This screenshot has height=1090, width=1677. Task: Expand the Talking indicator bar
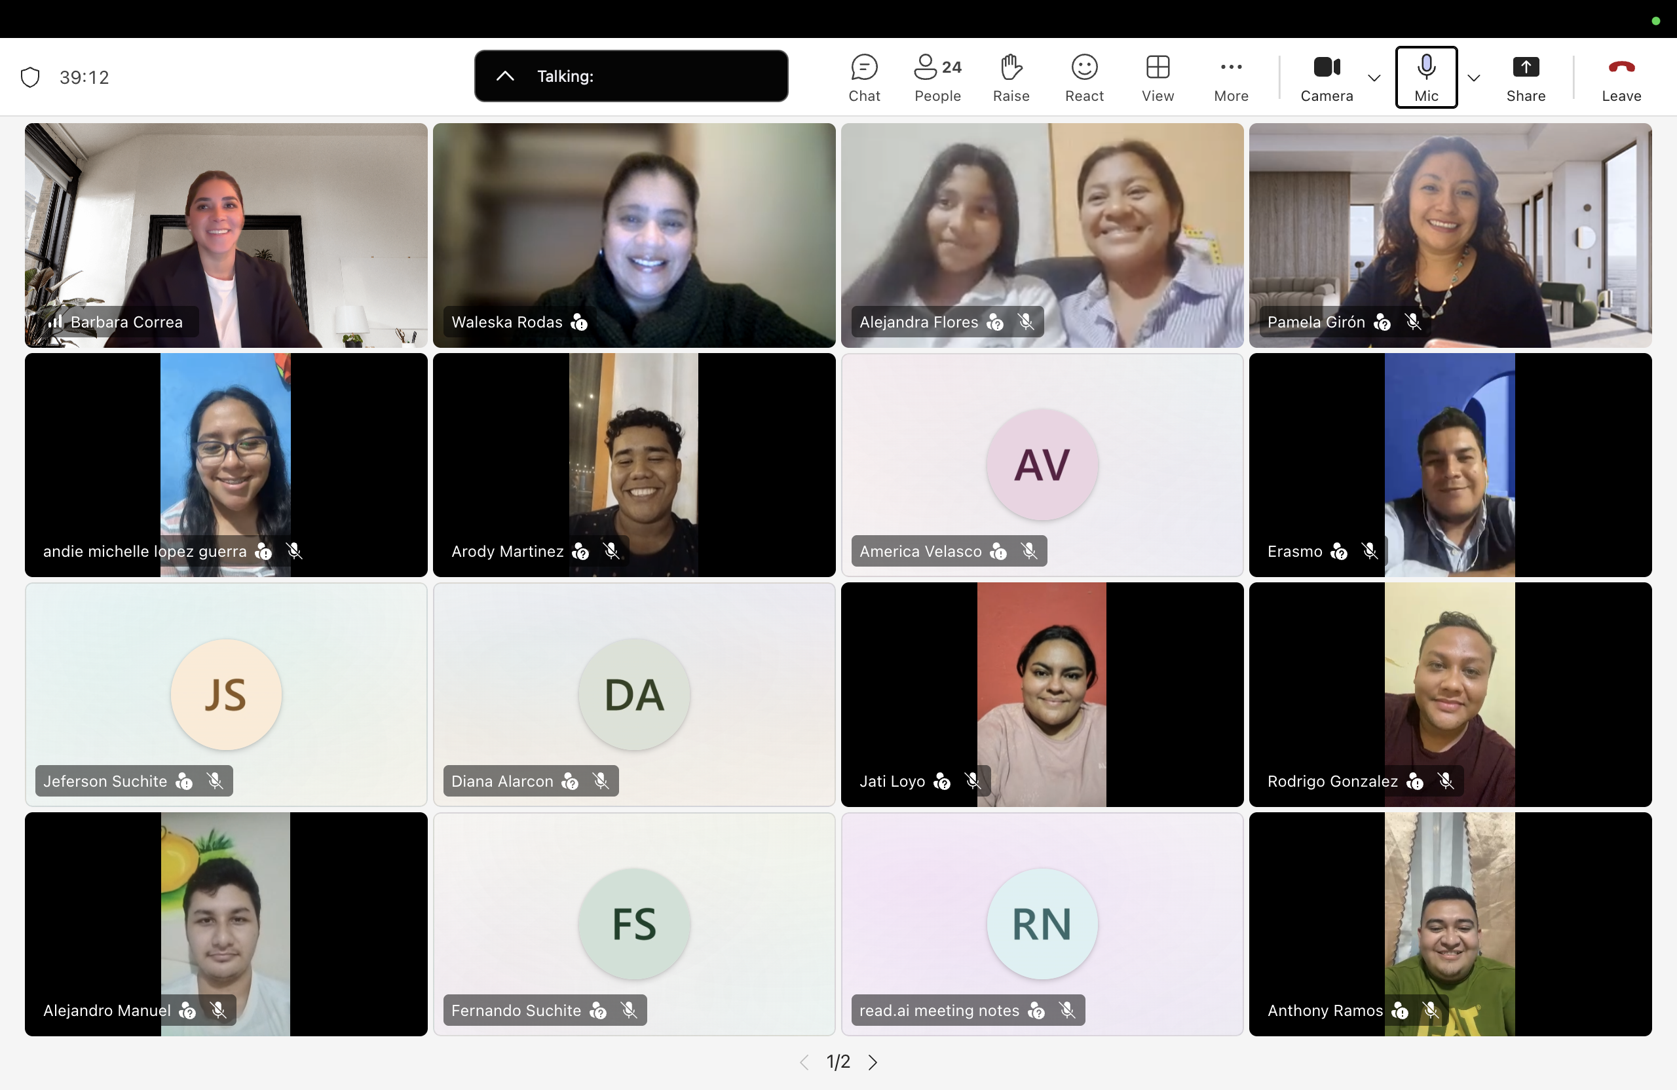[x=505, y=76]
